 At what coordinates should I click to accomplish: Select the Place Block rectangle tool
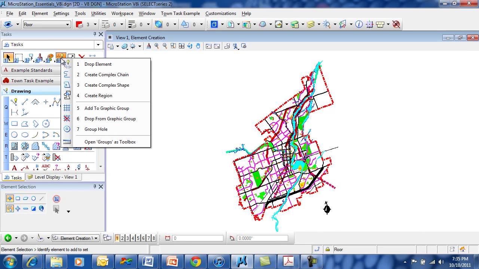[14, 124]
